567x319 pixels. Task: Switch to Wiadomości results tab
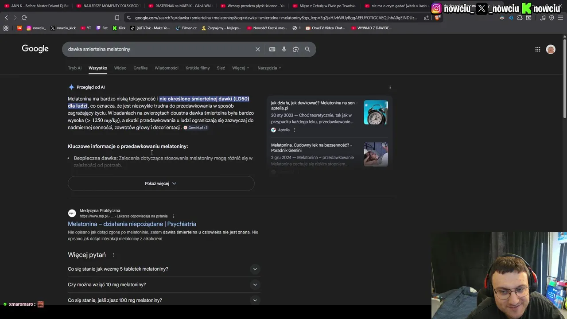(167, 68)
